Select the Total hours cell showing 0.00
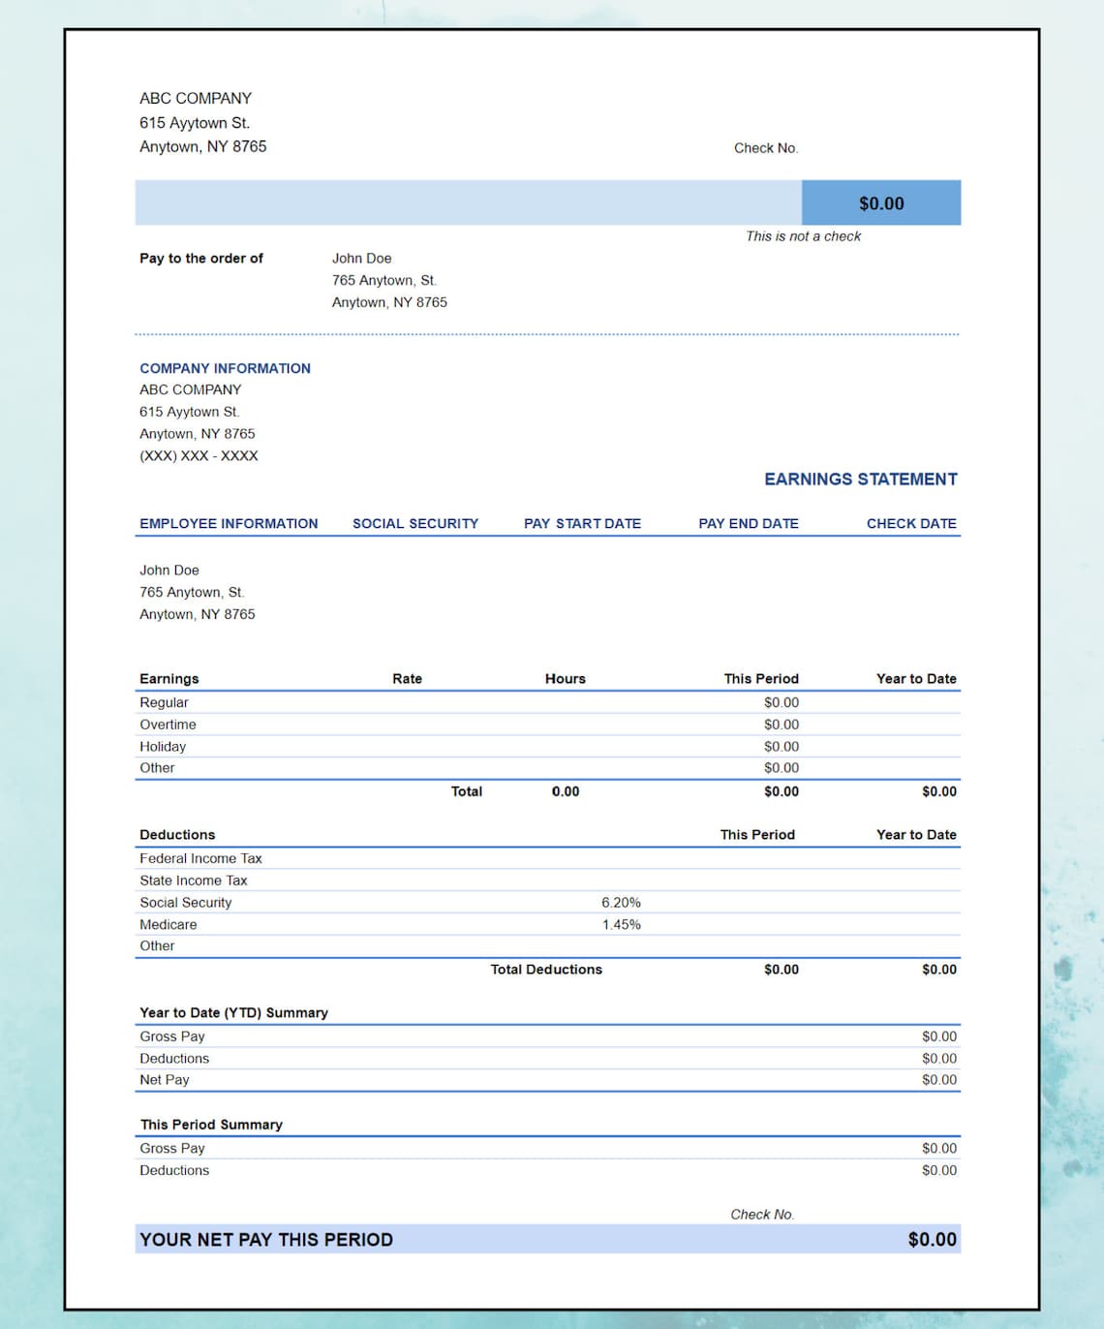 click(x=566, y=790)
